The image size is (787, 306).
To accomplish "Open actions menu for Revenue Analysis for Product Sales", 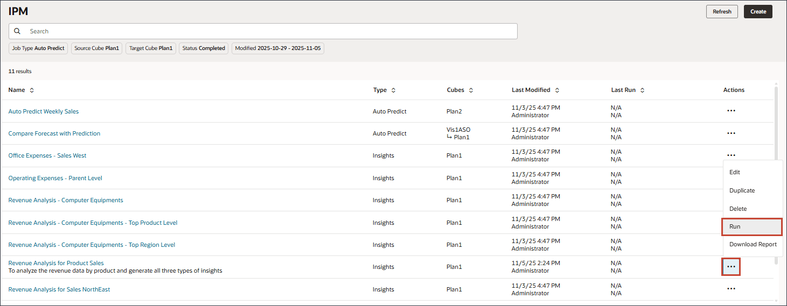I will click(x=731, y=267).
